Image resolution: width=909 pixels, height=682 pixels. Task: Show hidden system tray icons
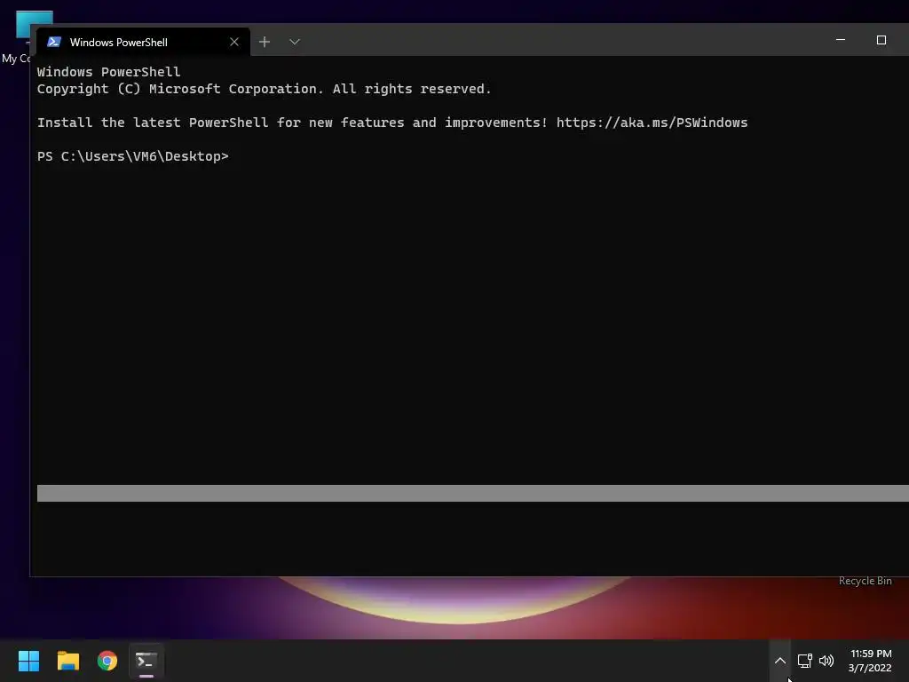point(780,661)
